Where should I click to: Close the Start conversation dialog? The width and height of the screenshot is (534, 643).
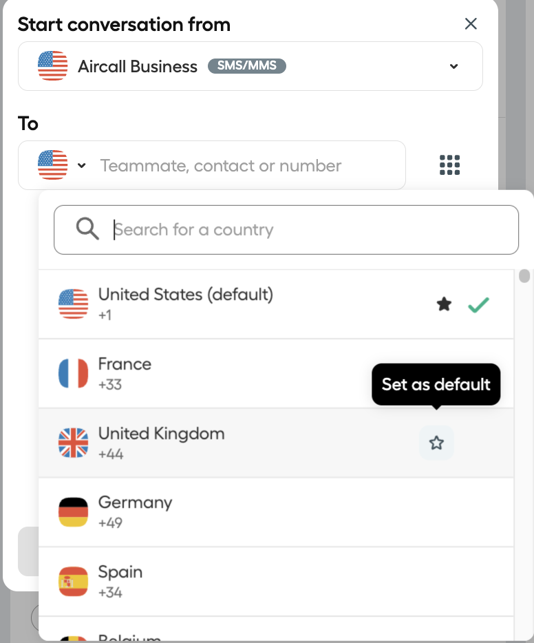471,24
